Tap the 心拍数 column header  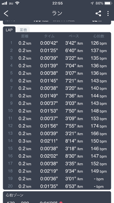(x=99, y=36)
